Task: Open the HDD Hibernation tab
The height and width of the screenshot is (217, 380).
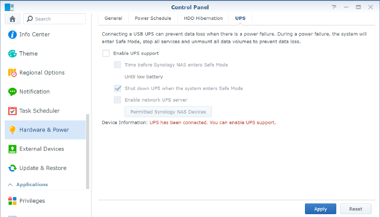Action: pos(203,19)
